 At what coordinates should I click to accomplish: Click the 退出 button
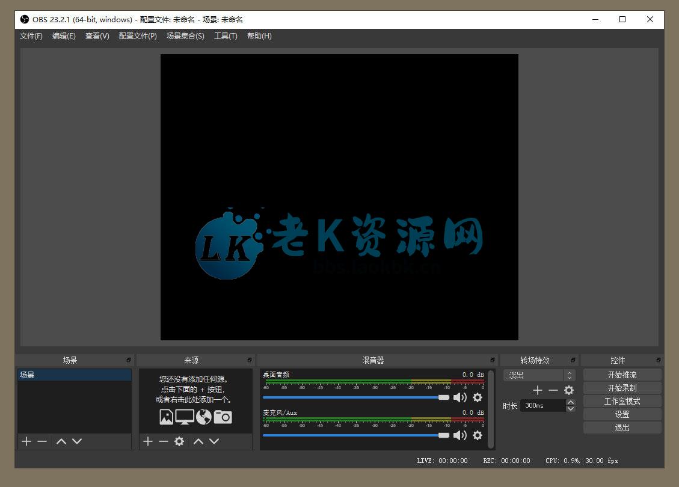[x=622, y=427]
